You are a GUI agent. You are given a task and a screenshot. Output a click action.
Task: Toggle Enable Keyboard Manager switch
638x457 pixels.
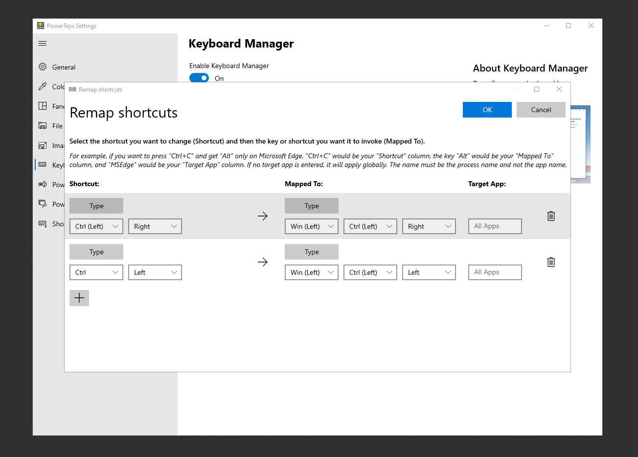point(199,78)
